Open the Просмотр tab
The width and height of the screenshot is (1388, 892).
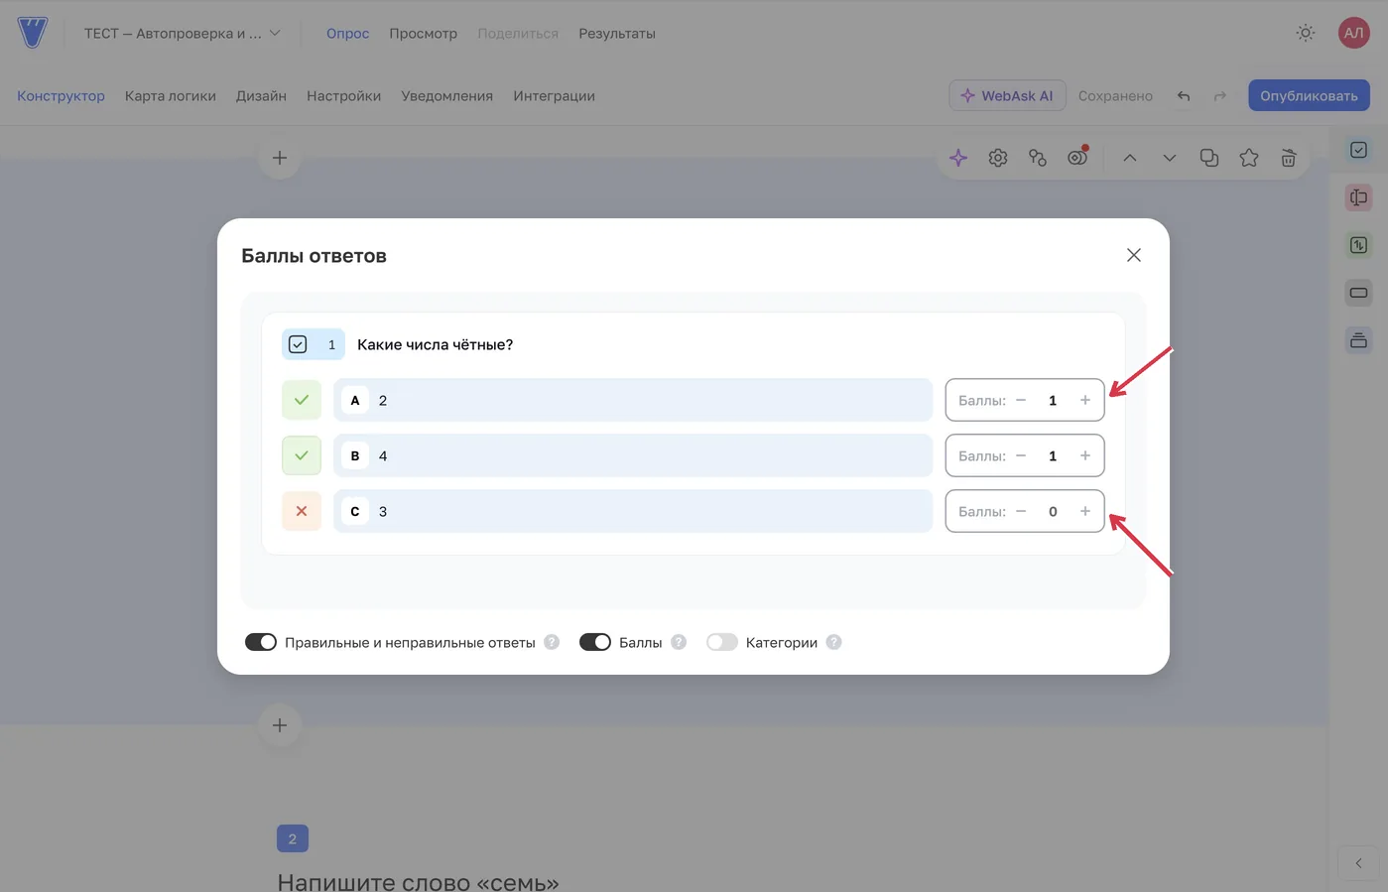[x=424, y=33]
